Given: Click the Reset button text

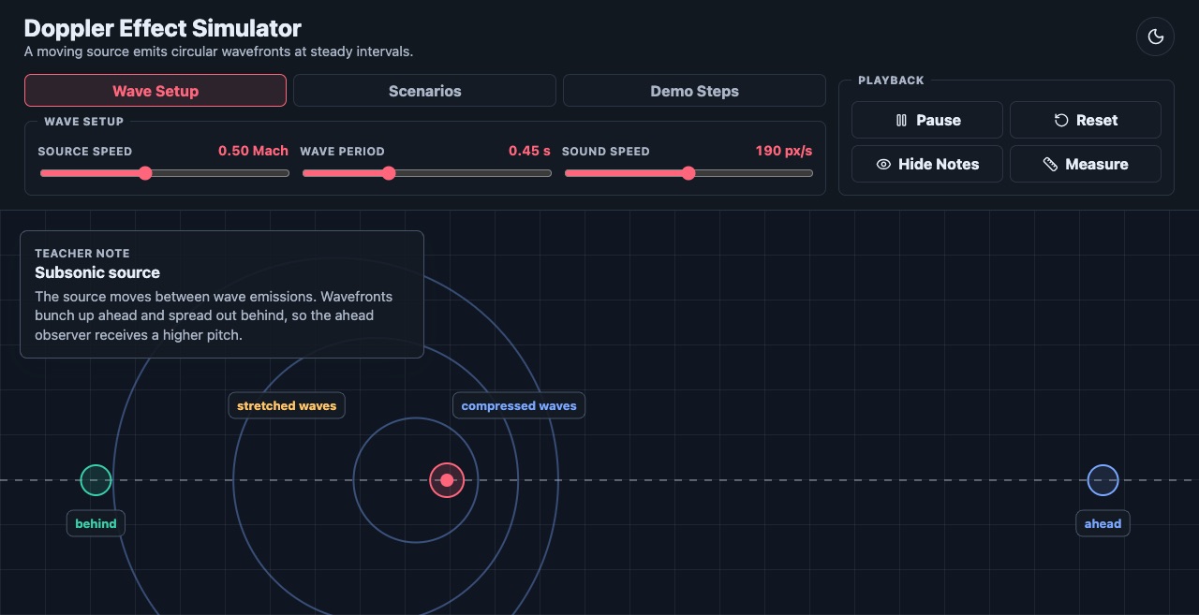Looking at the screenshot, I should click(1097, 120).
